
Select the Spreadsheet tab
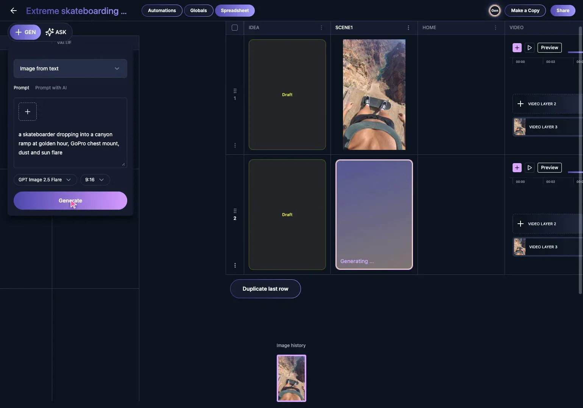click(x=235, y=11)
